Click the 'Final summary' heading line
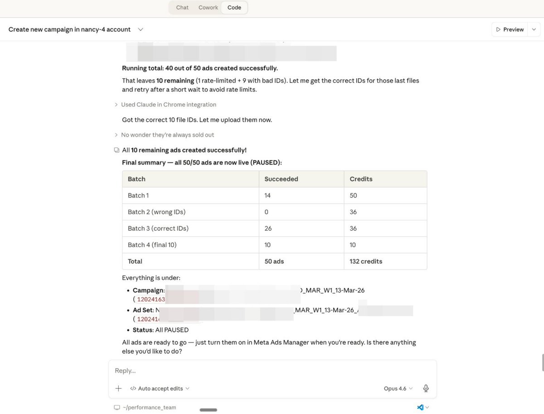This screenshot has width=544, height=414. (x=202, y=162)
